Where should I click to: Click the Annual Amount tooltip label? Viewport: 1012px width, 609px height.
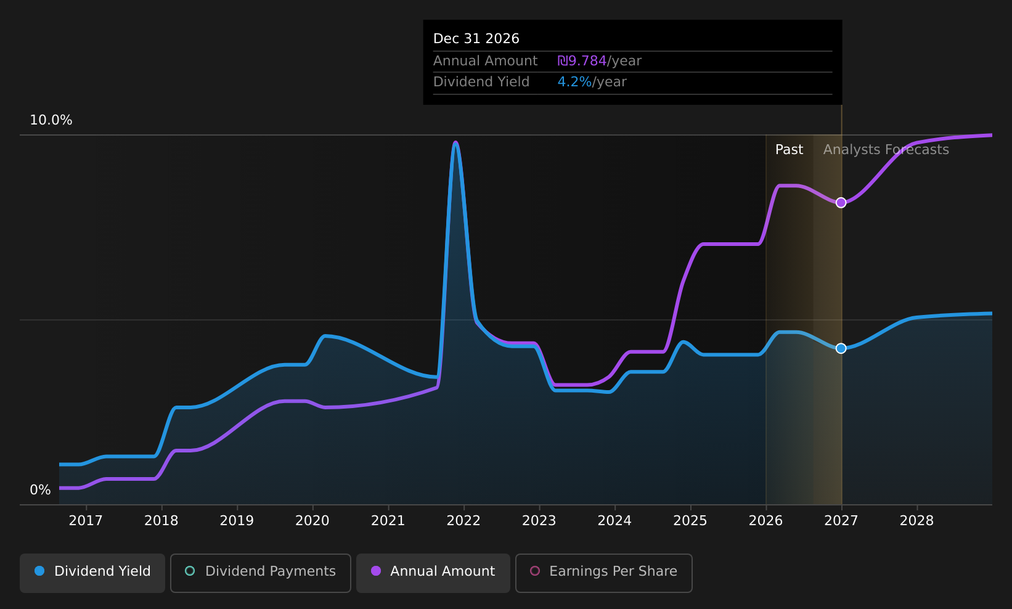tap(485, 61)
